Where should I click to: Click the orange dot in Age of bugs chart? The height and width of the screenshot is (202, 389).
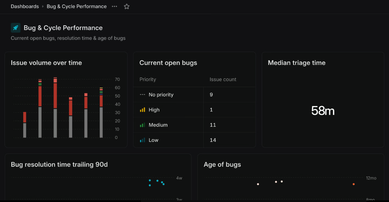pos(353,184)
